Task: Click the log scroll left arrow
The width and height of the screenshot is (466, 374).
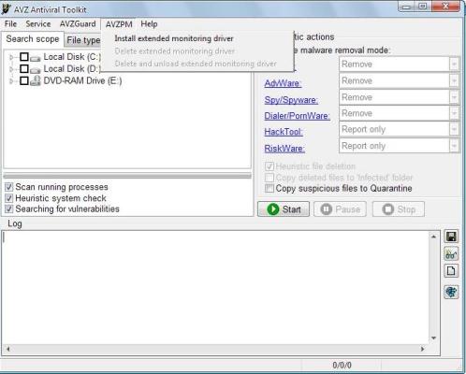Action: click(x=7, y=349)
